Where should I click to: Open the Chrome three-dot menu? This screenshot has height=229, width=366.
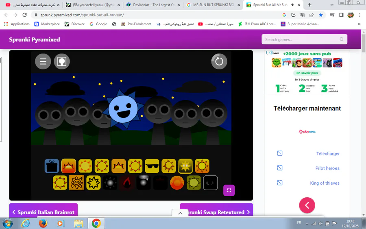(360, 15)
